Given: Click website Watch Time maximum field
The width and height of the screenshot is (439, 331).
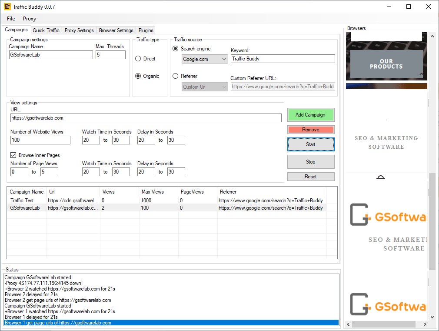Looking at the screenshot, I should (x=121, y=140).
